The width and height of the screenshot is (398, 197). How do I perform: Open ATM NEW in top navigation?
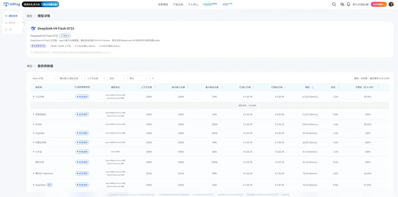point(227,4)
